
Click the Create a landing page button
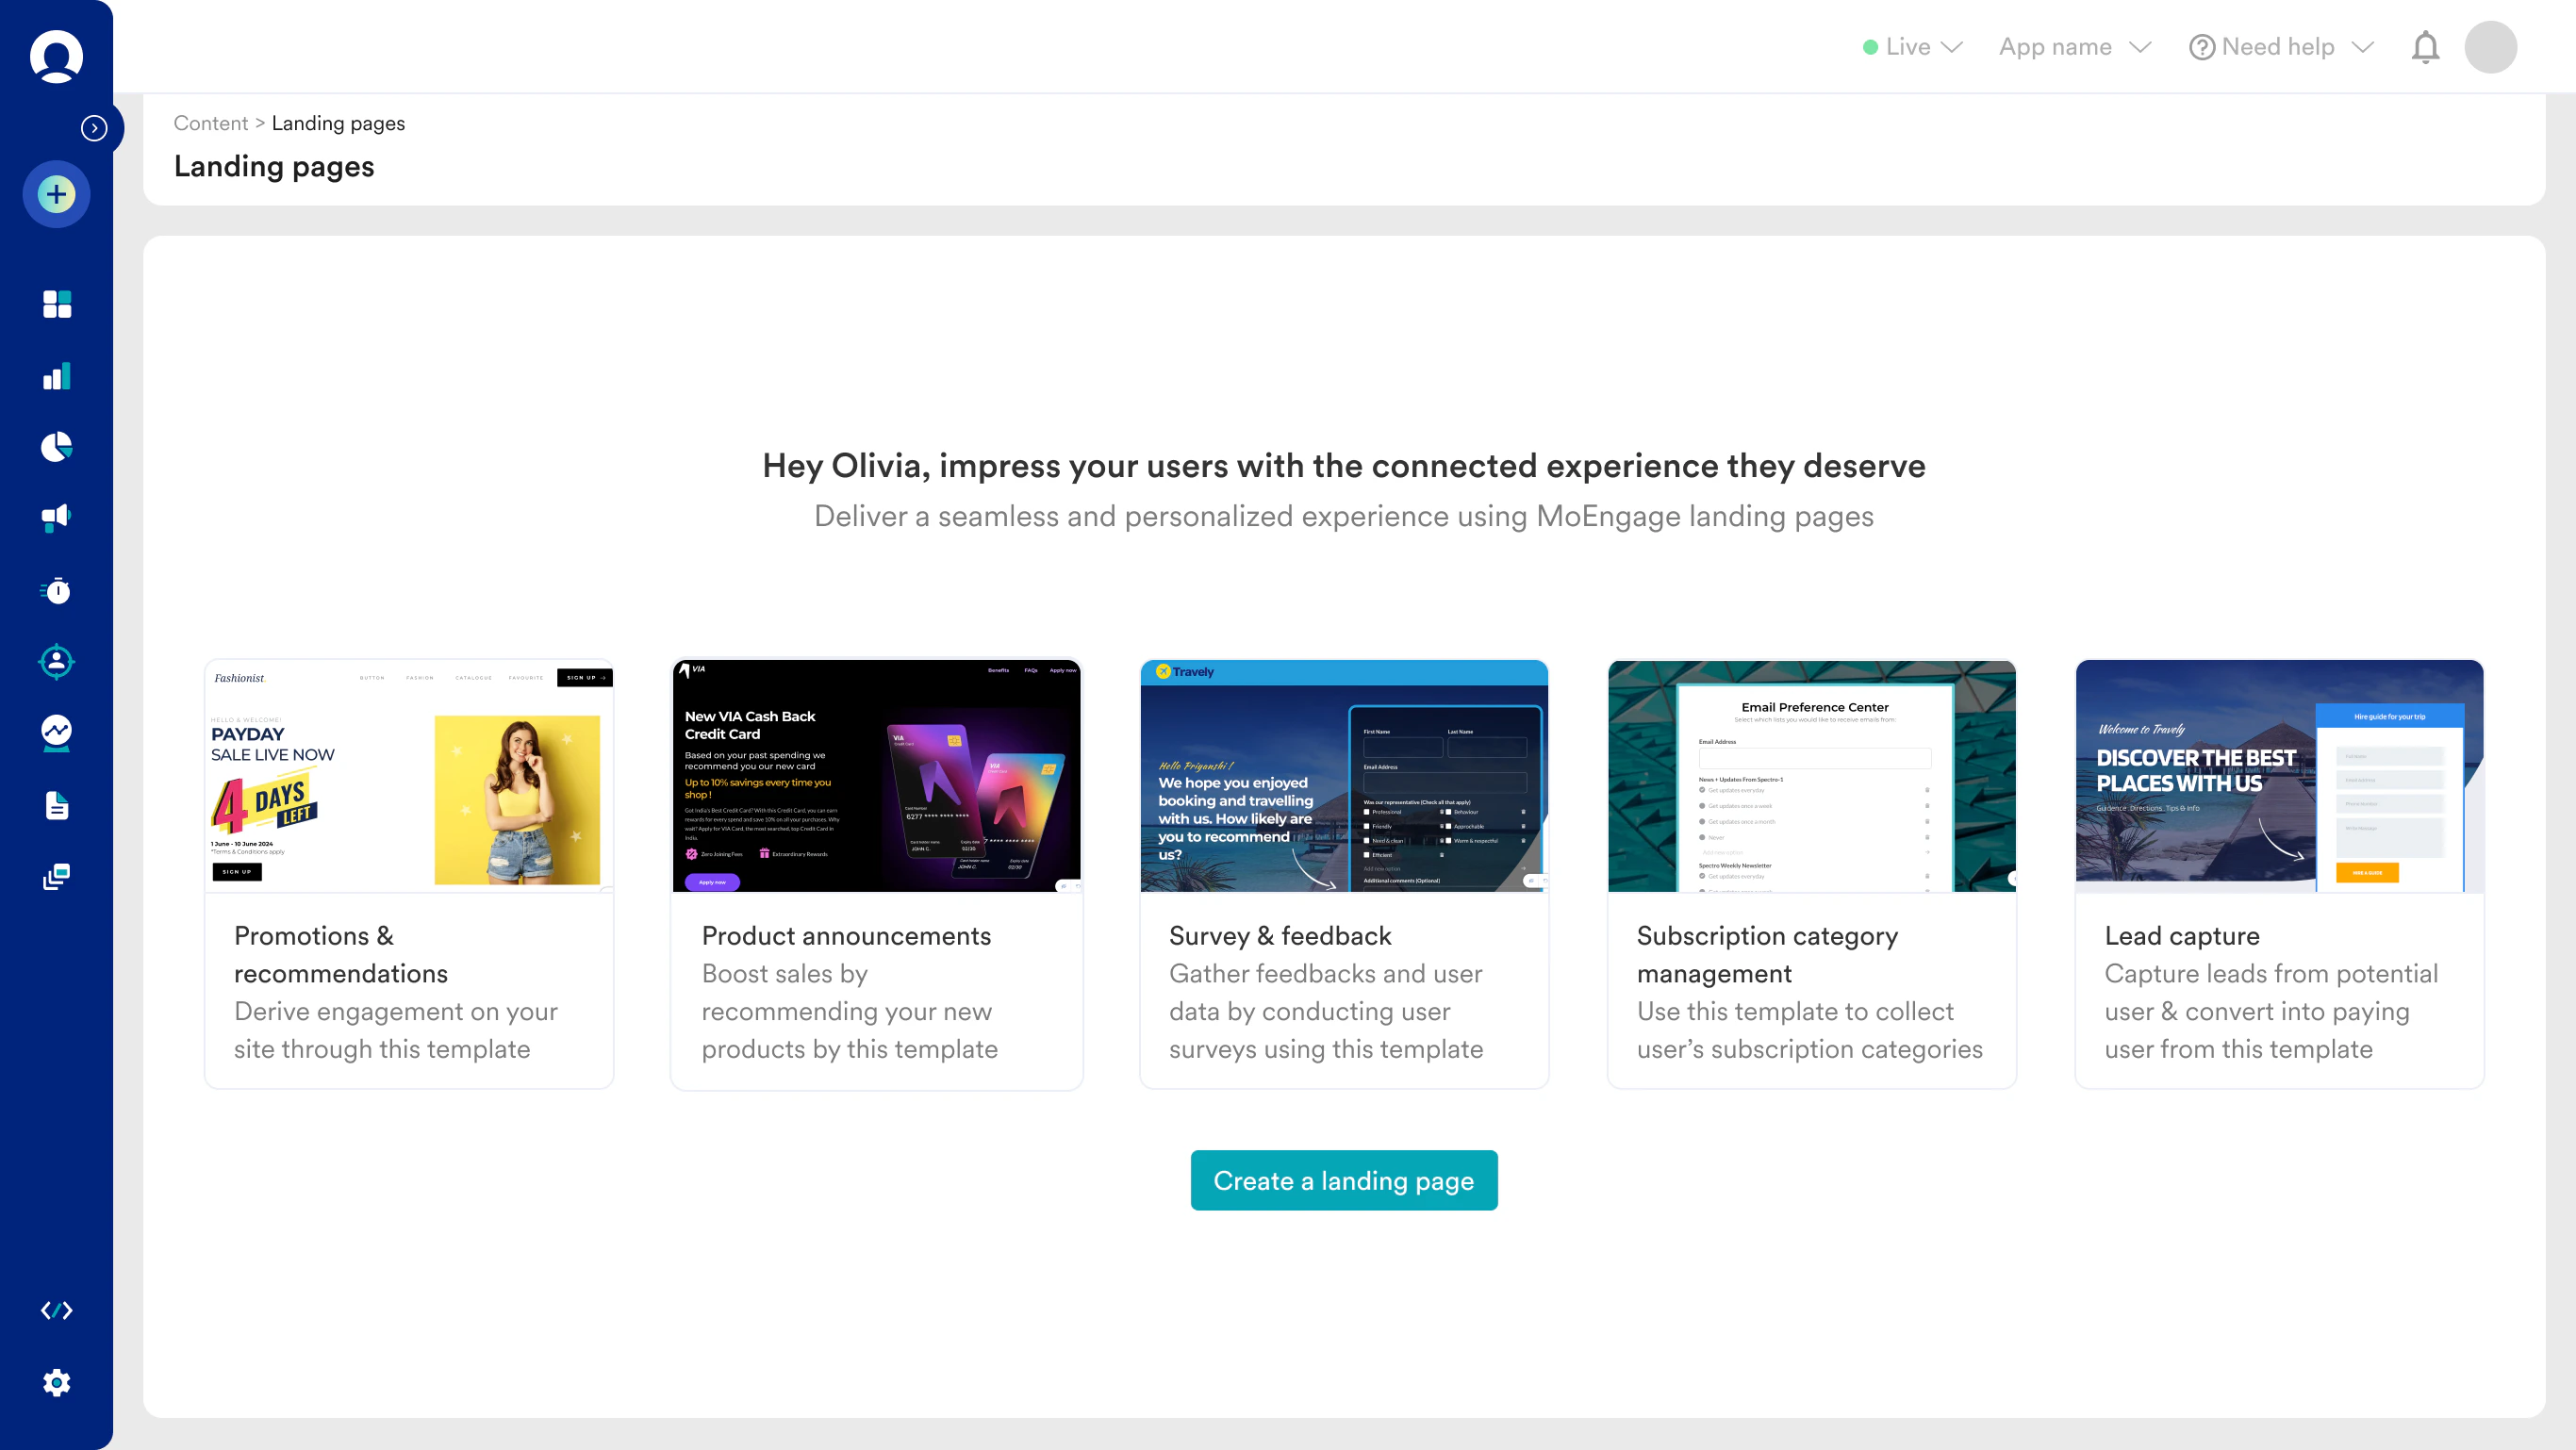click(x=1343, y=1180)
